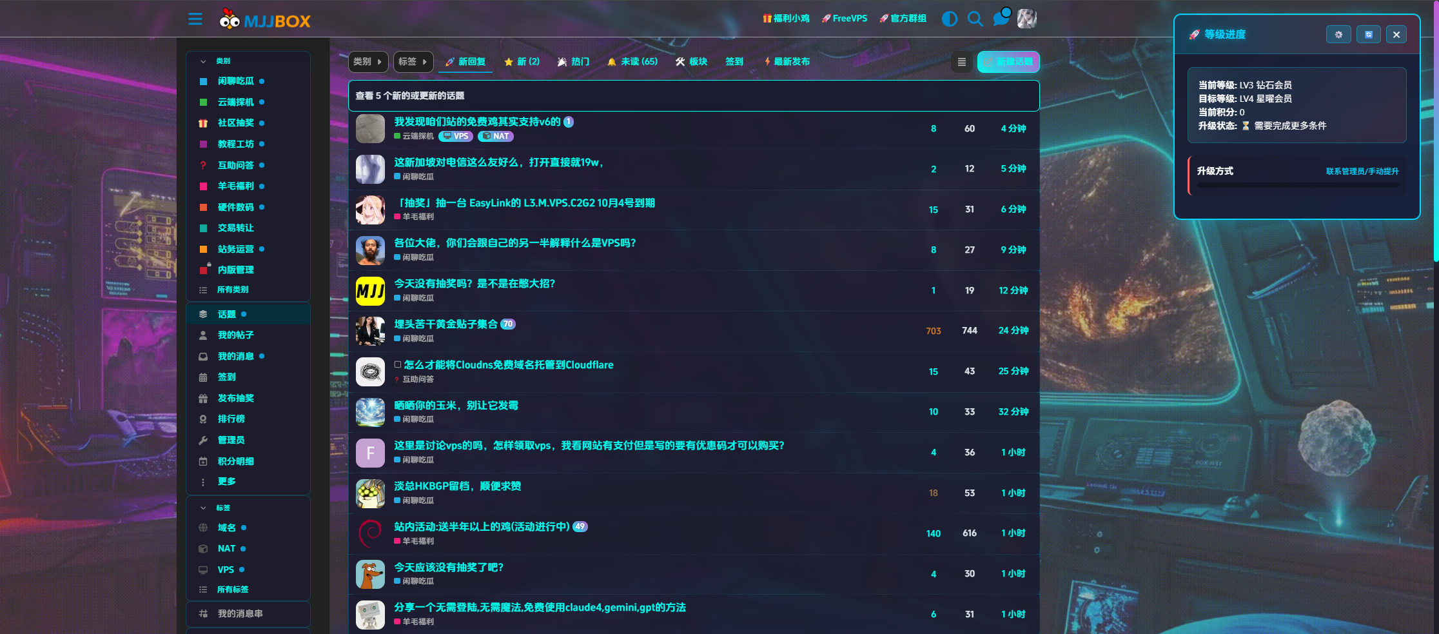Click the NAT tag on first topic
Image resolution: width=1439 pixels, height=634 pixels.
[496, 136]
